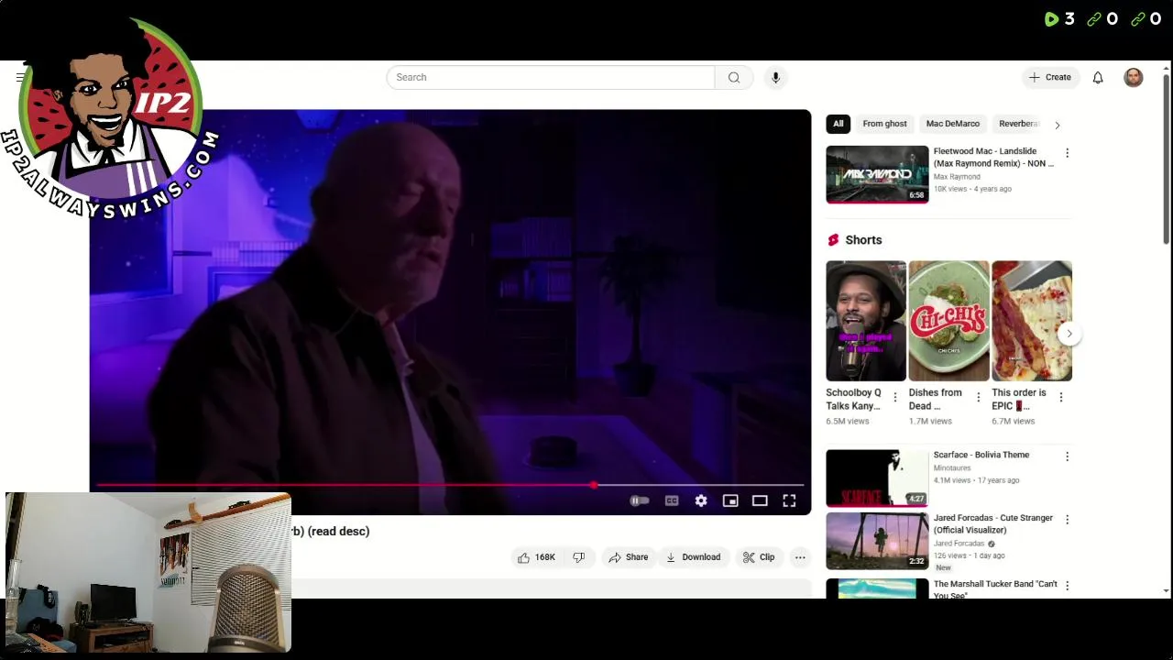The image size is (1173, 660).
Task: Open options for Dishes from Dead short
Action: tap(978, 398)
